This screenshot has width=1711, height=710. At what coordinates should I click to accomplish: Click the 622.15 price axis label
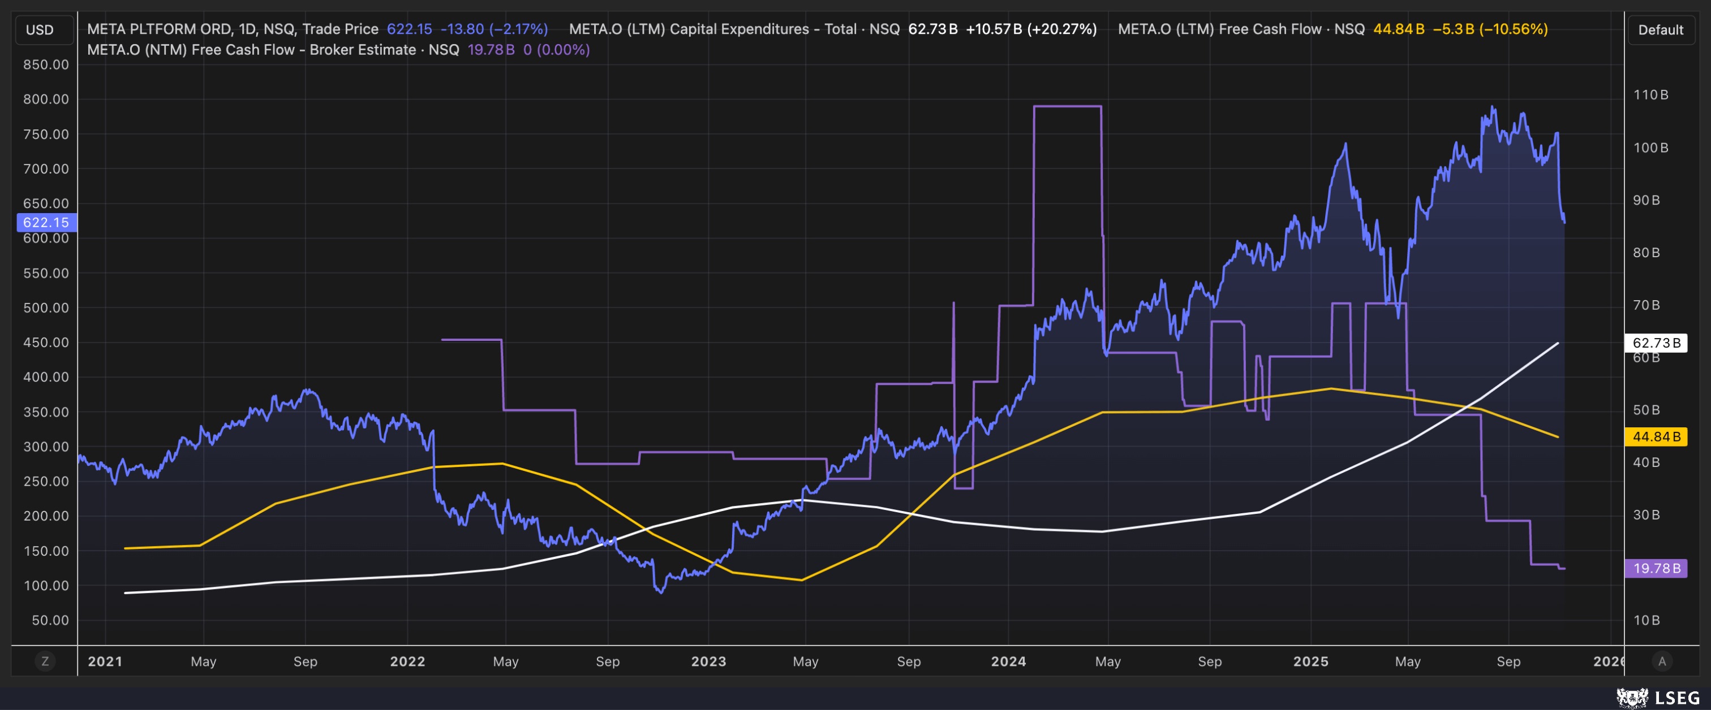[46, 222]
